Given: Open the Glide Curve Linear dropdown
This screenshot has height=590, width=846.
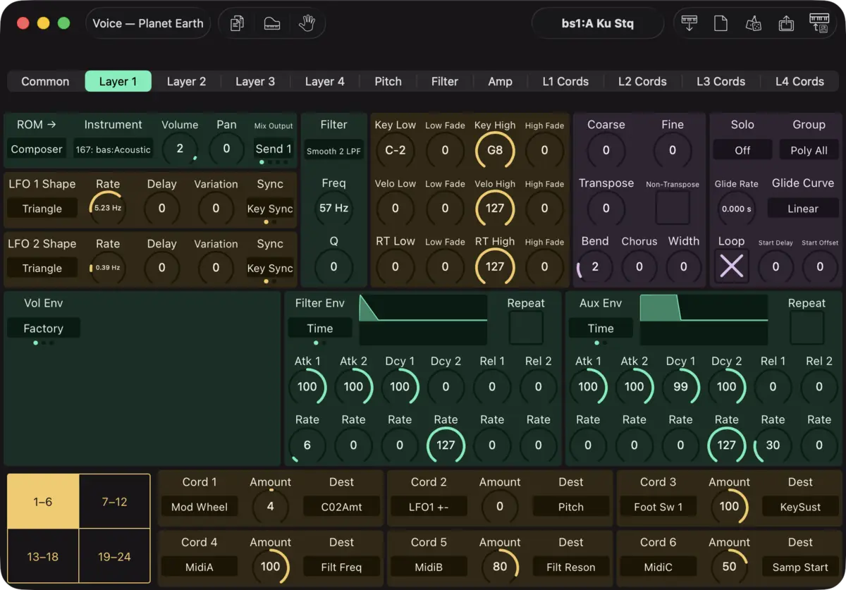Looking at the screenshot, I should click(x=803, y=208).
